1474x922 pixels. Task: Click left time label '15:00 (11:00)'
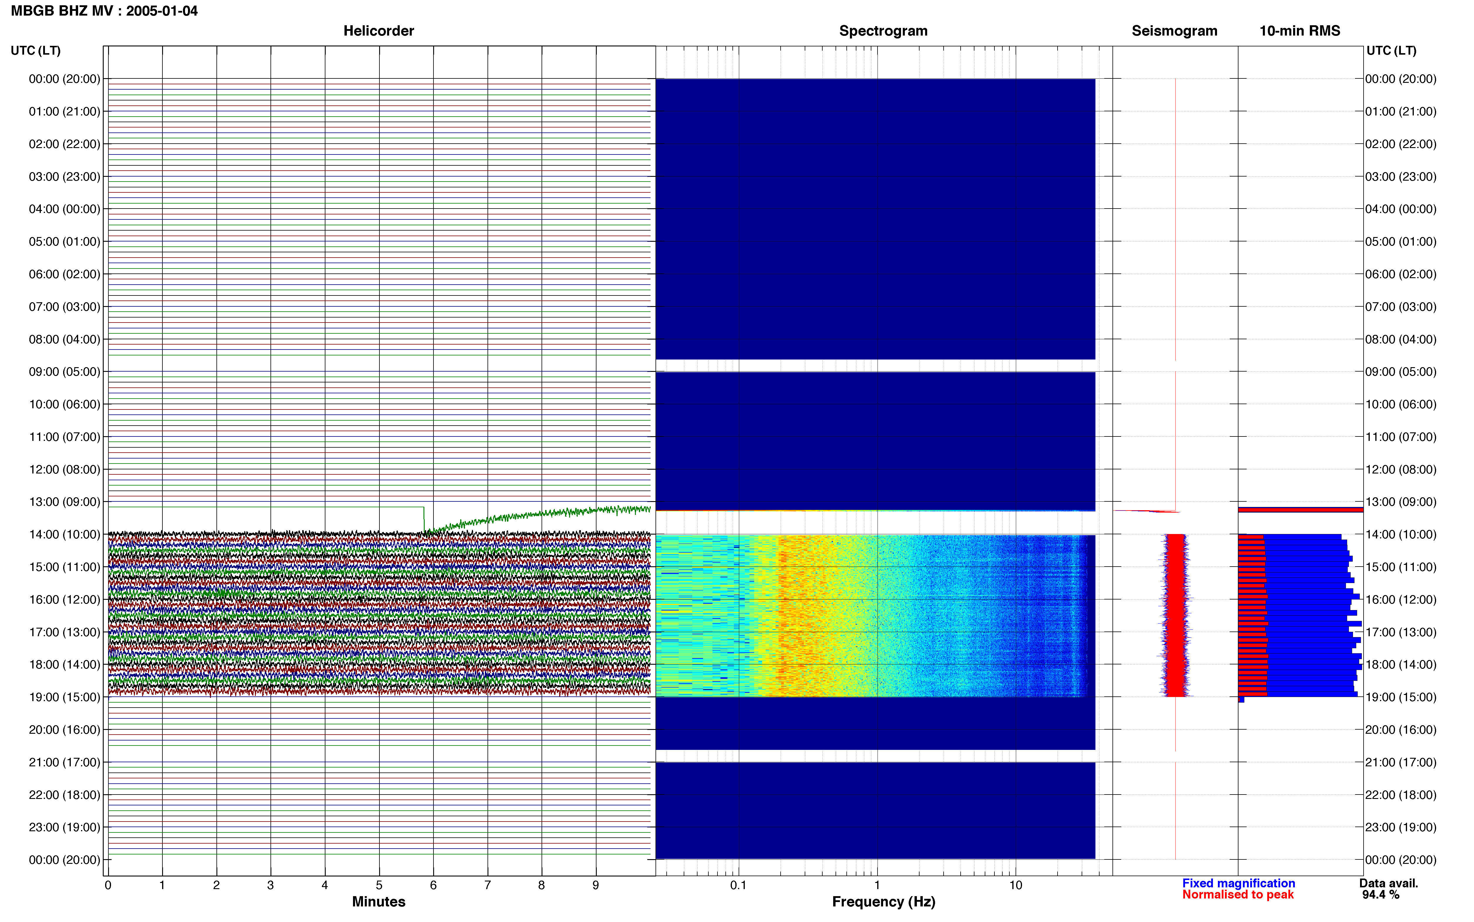click(x=65, y=567)
